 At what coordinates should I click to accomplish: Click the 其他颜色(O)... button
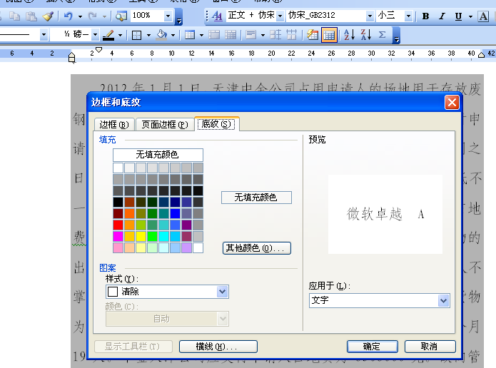(x=257, y=248)
